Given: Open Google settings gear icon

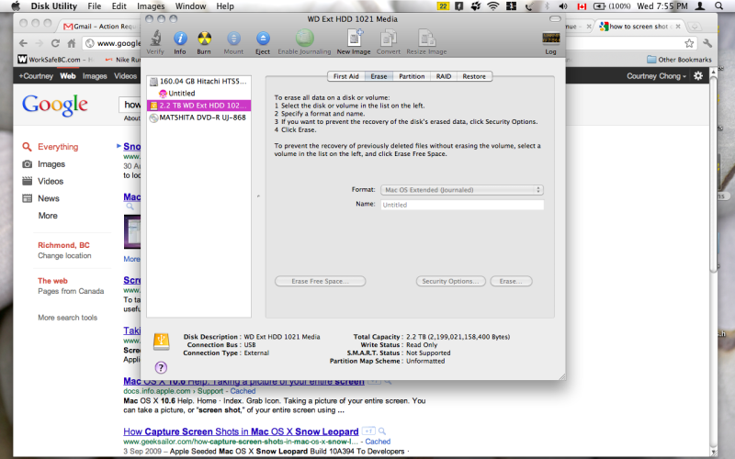Looking at the screenshot, I should pos(698,75).
